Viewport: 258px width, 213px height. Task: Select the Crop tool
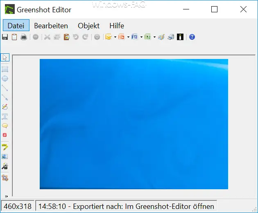click(5, 178)
